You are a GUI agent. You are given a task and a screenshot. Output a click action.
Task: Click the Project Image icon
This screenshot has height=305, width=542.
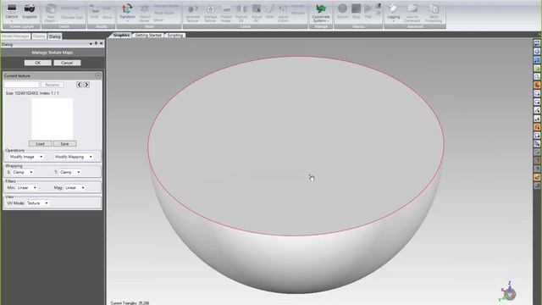(x=226, y=14)
